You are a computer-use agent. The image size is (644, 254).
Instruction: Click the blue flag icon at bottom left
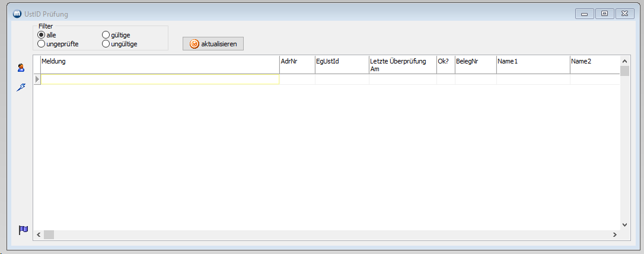coord(23,230)
